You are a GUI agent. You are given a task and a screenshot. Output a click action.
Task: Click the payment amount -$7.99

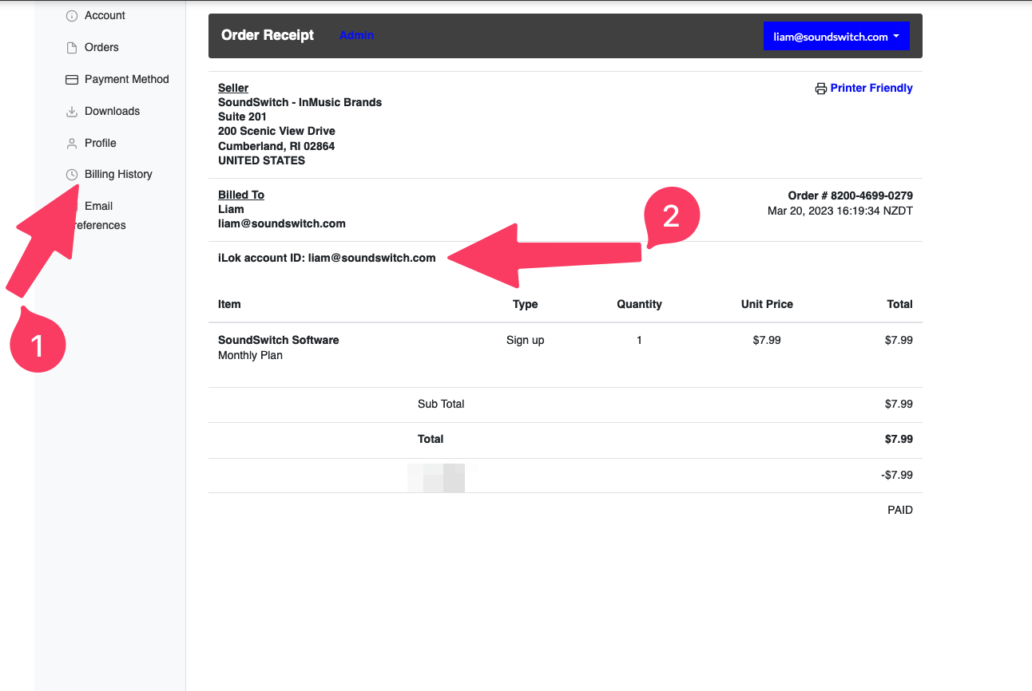click(896, 475)
